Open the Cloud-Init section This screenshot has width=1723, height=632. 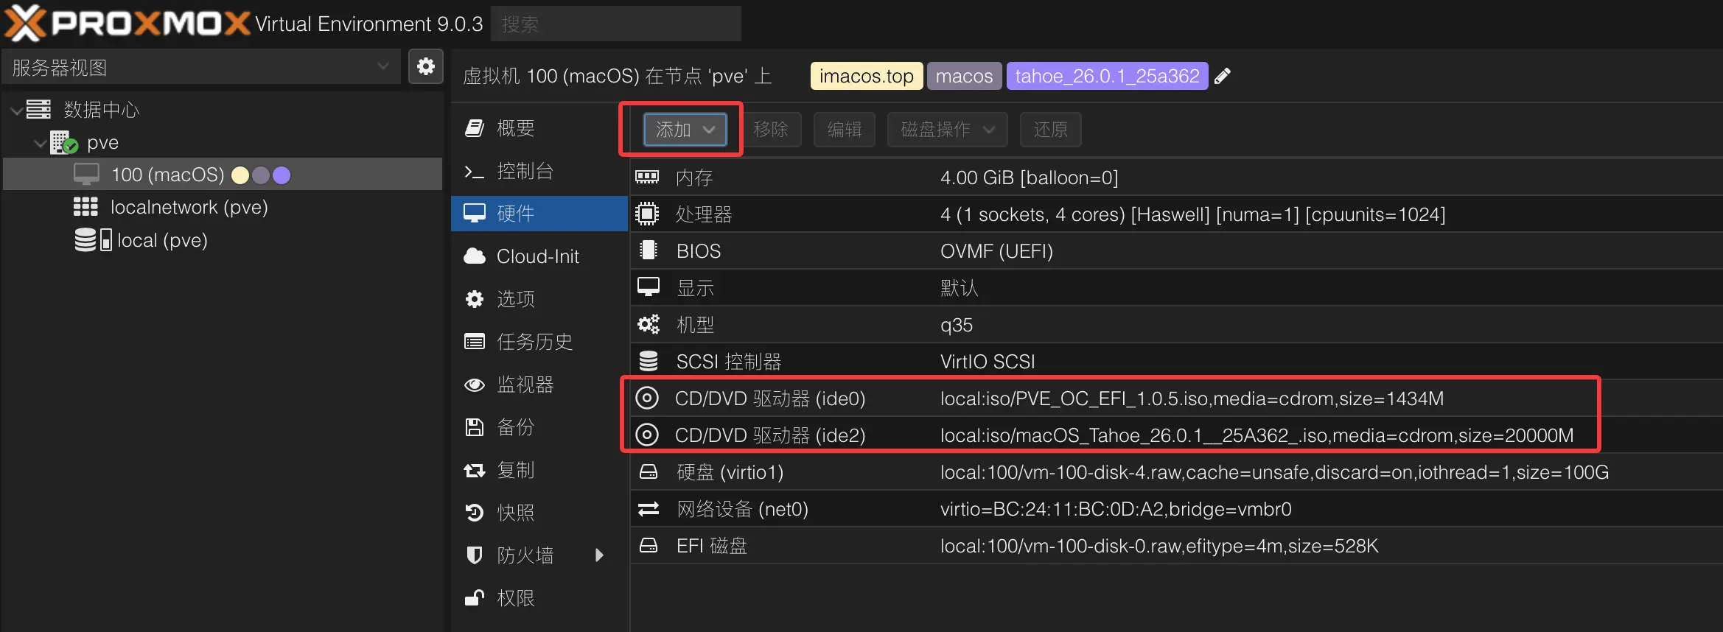coord(537,256)
